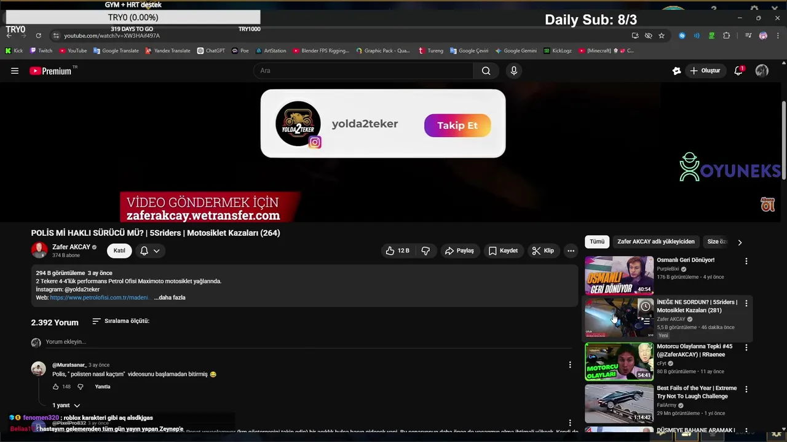787x442 pixels.
Task: Open the Twitch bookmark
Action: tap(42, 51)
